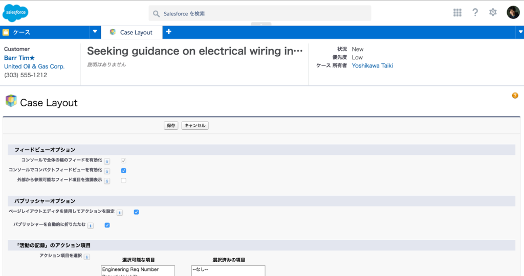Click the Case Layout heading cube icon
The height and width of the screenshot is (276, 524).
click(x=11, y=101)
